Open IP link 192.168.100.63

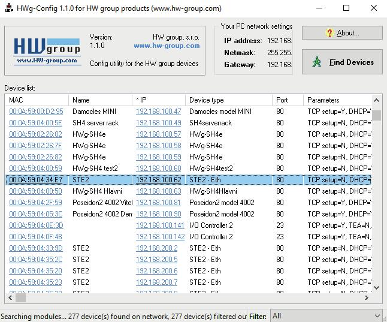[x=158, y=191]
